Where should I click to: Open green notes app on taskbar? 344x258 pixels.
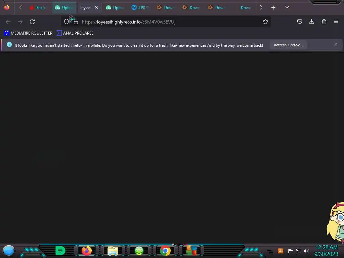[x=60, y=251]
